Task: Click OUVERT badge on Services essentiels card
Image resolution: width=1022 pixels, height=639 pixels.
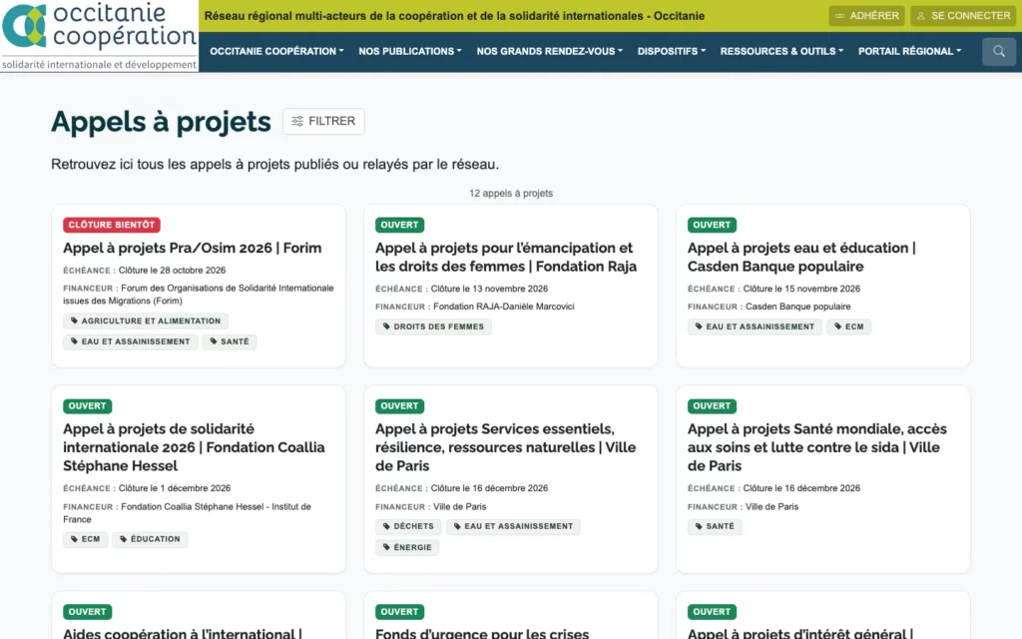Action: [x=399, y=406]
